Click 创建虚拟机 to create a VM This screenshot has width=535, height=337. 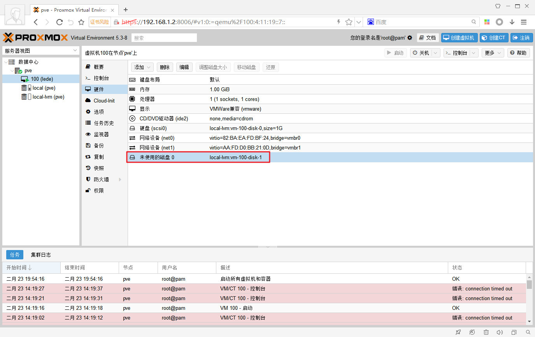(x=459, y=38)
